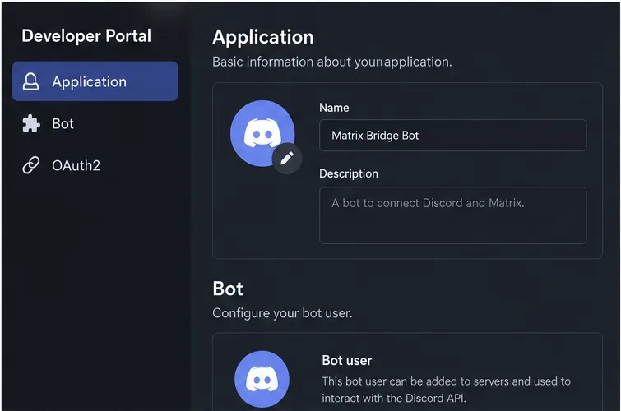This screenshot has width=621, height=411.
Task: Click the OAuth2 chain link icon
Action: click(31, 165)
